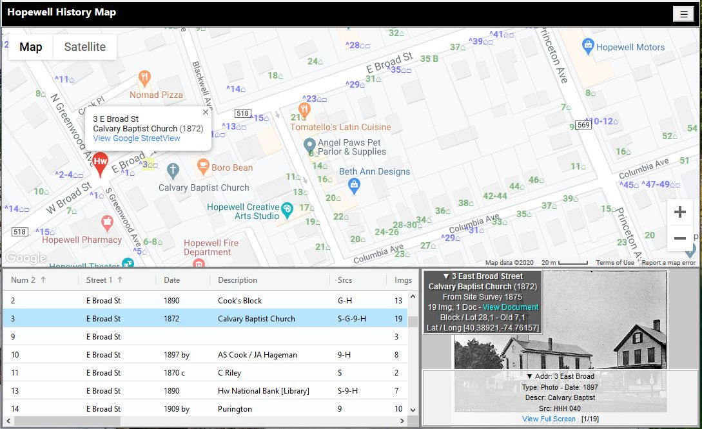
Task: Select the Hopewell Motors shopping pin
Action: pyautogui.click(x=587, y=46)
